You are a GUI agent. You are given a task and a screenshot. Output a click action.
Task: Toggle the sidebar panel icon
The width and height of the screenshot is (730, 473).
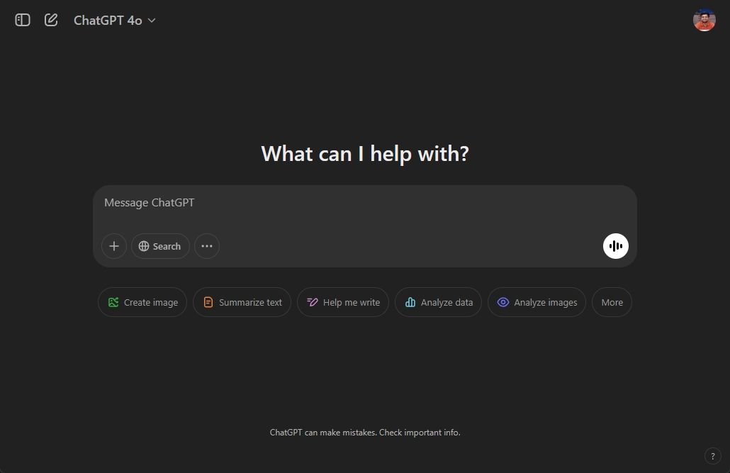point(23,20)
